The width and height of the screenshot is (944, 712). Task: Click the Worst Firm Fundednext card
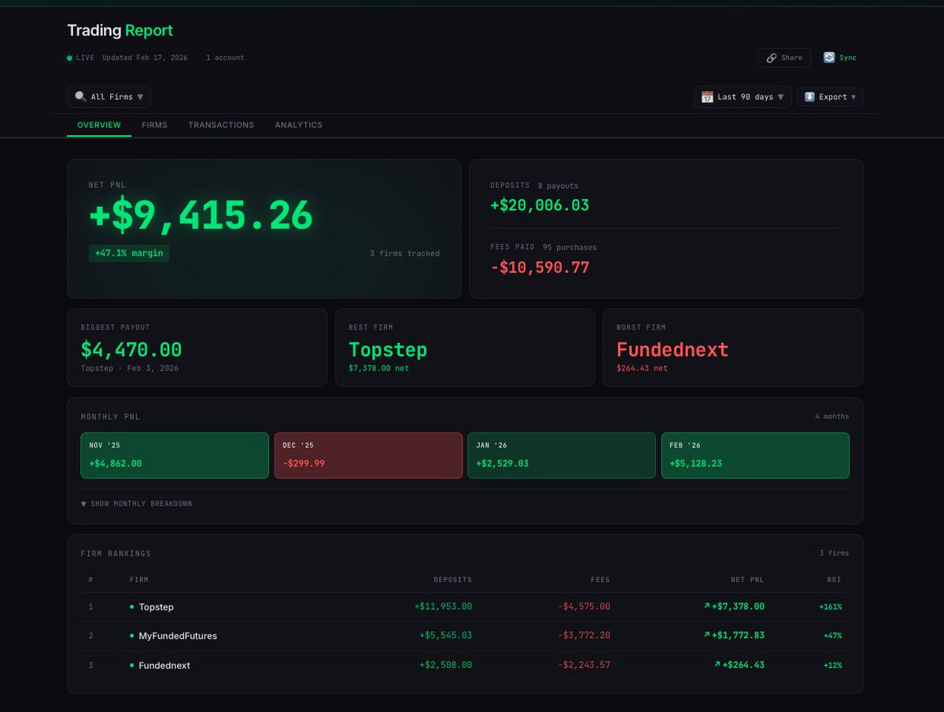coord(733,348)
